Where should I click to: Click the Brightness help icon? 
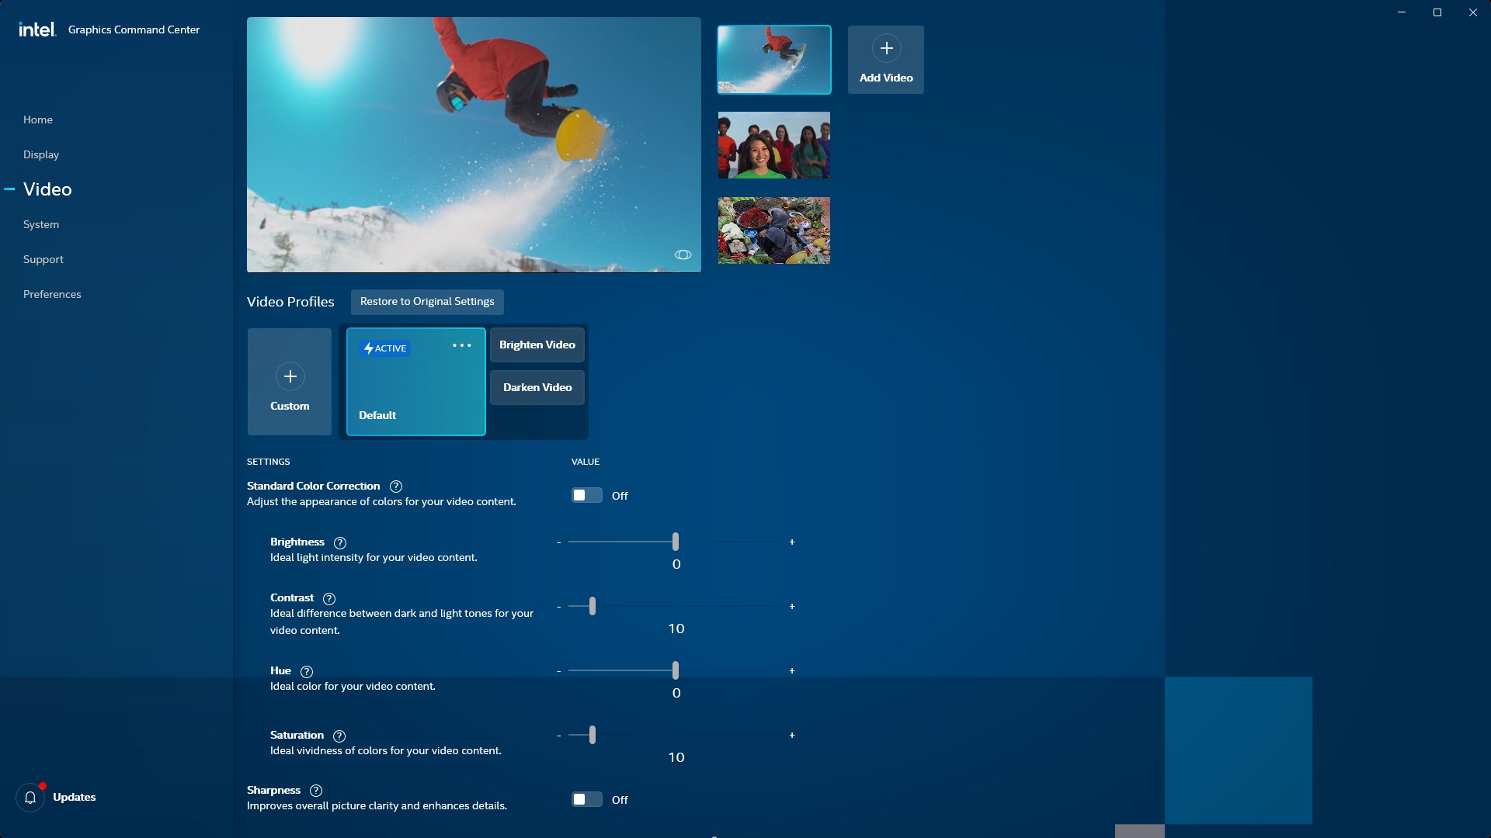[339, 542]
